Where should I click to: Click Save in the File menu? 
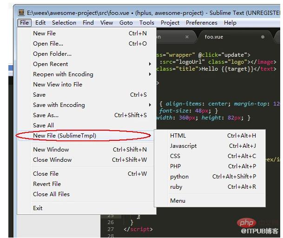click(87, 95)
